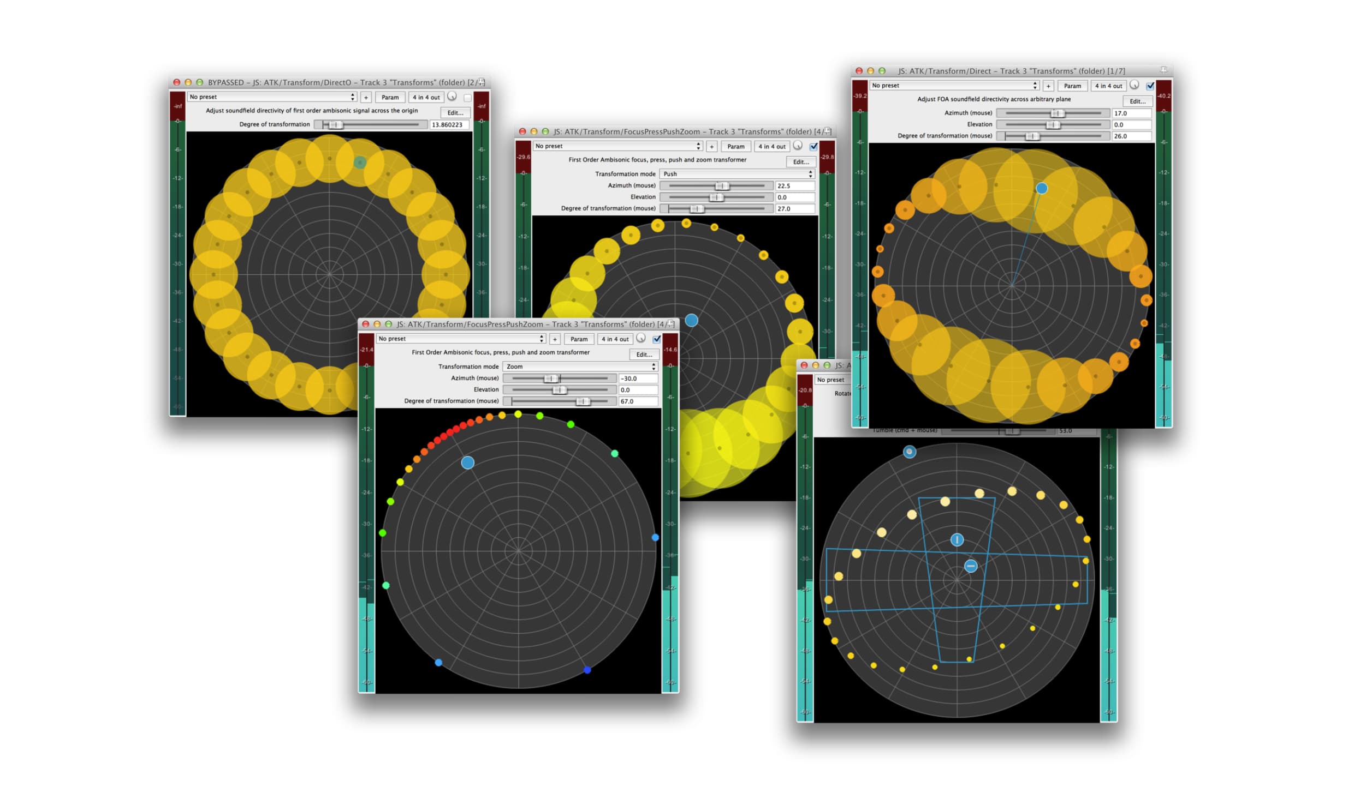Click the wet/dry knob in Direct window
Viewport: 1372px width, 793px height.
(1135, 85)
